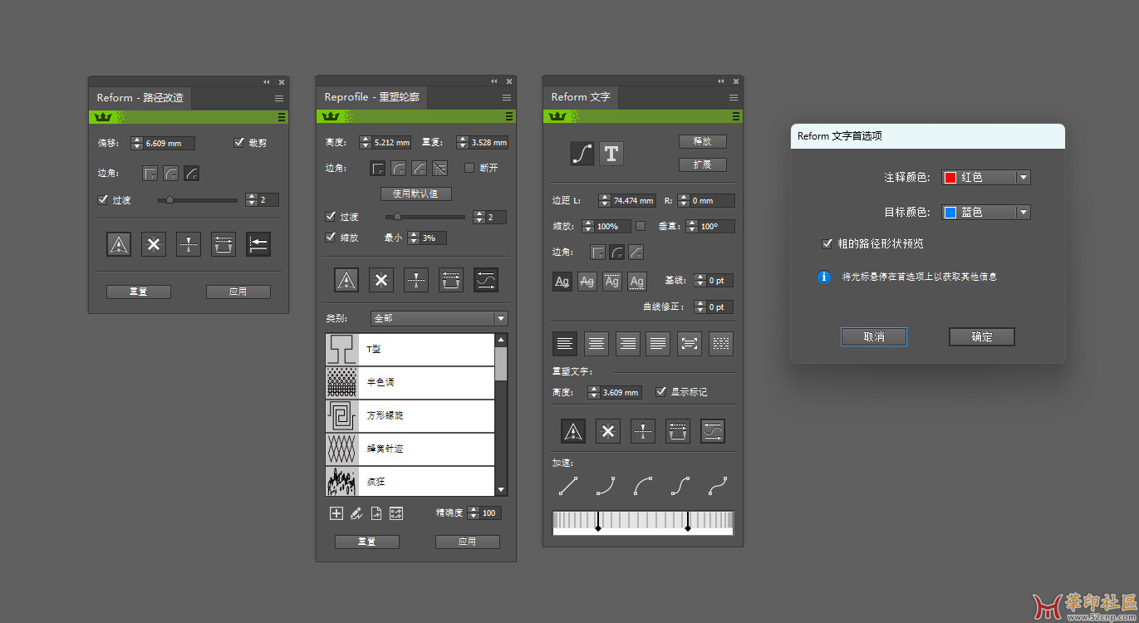Select the Reform 文字 tab

pyautogui.click(x=581, y=97)
